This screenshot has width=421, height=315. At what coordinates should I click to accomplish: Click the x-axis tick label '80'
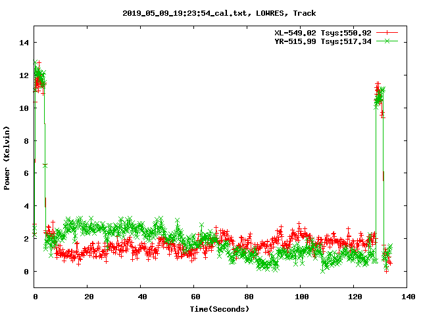tap(249, 297)
